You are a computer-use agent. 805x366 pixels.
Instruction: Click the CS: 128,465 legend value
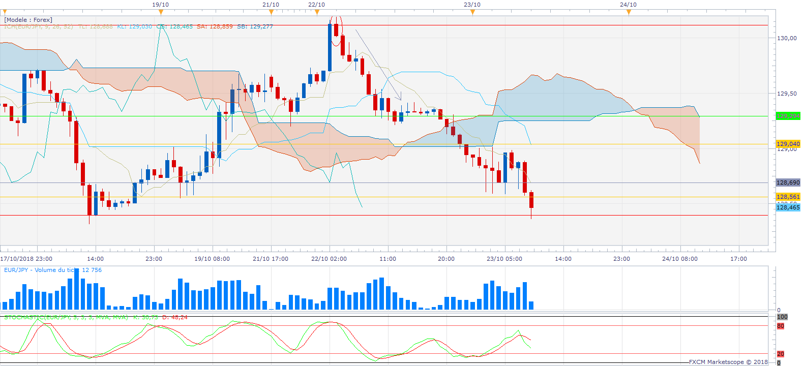pyautogui.click(x=174, y=26)
